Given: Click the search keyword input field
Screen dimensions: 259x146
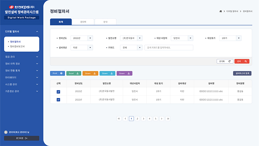Looking at the screenshot, I should [x=169, y=48].
